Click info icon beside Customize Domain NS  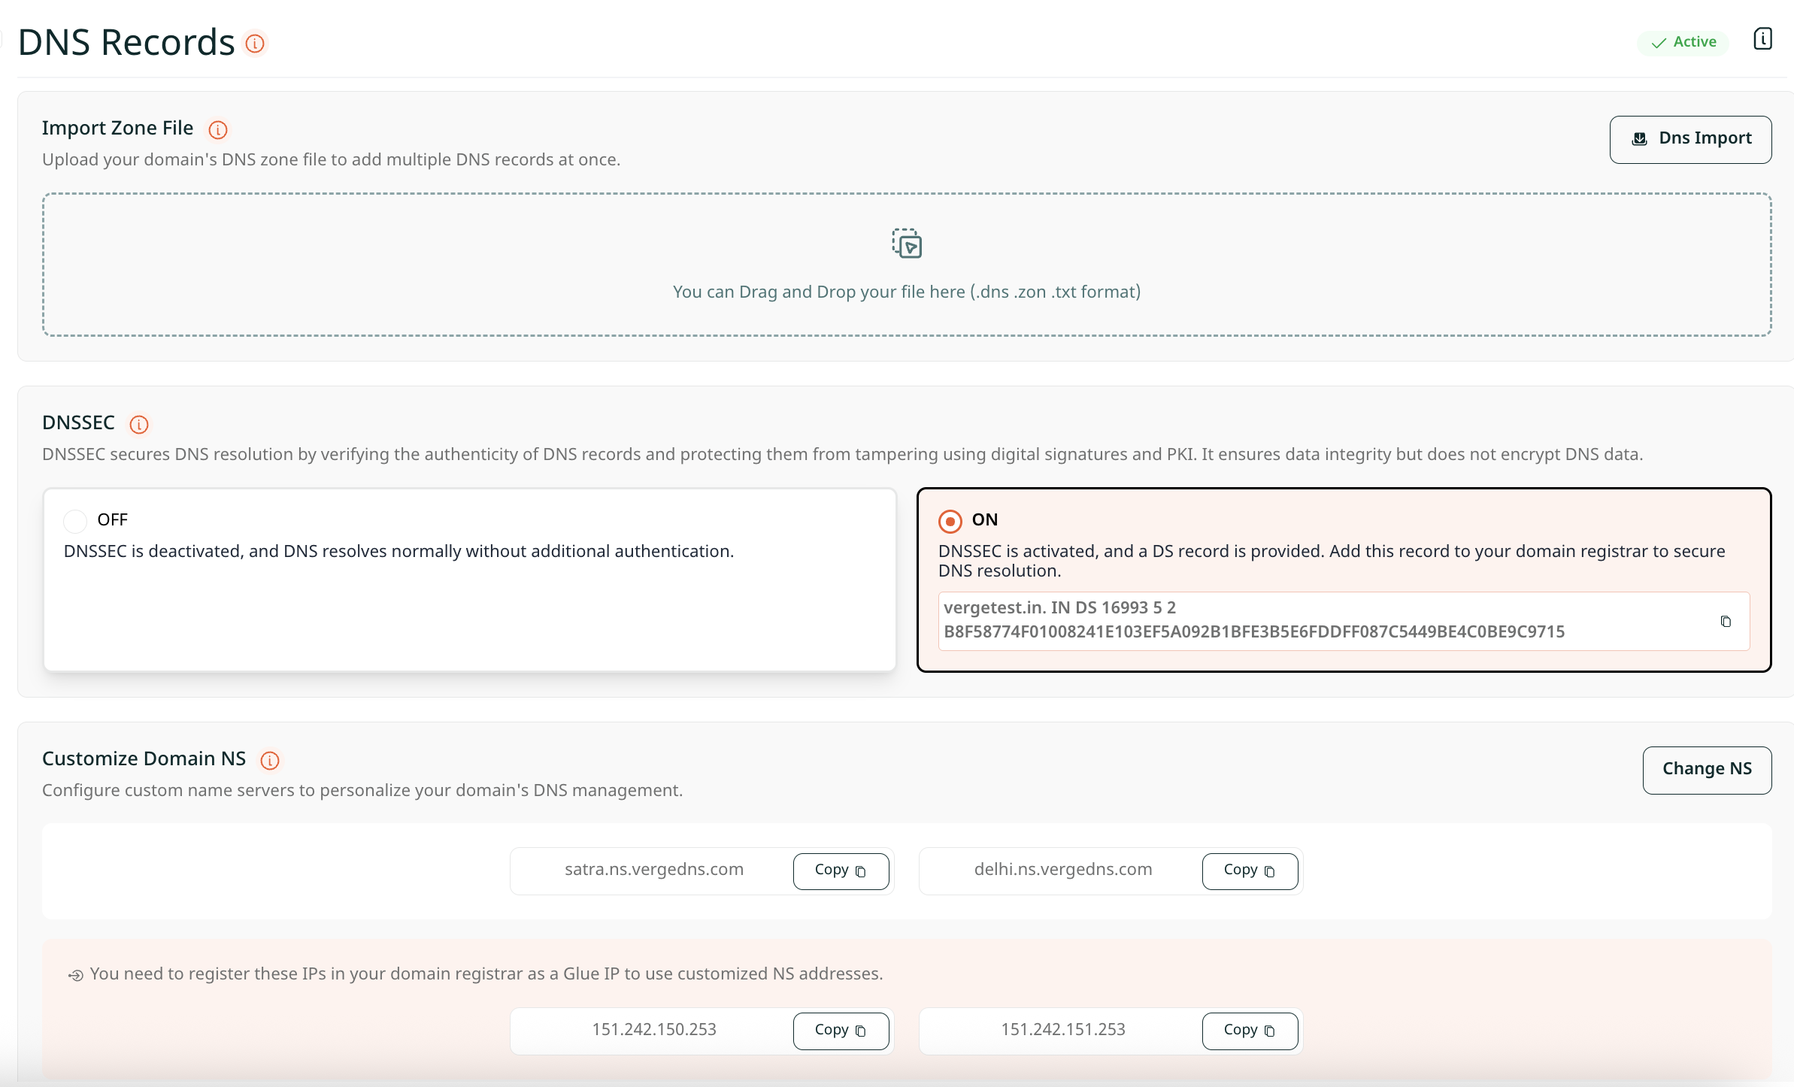point(270,761)
